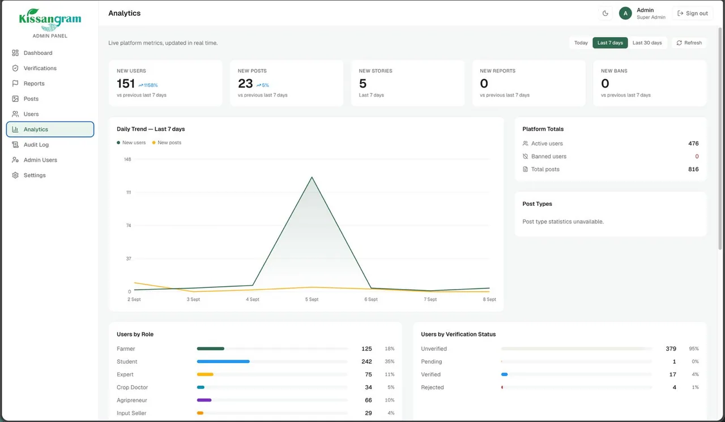This screenshot has height=422, width=725.
Task: Sign out of the admin panel
Action: [x=693, y=13]
